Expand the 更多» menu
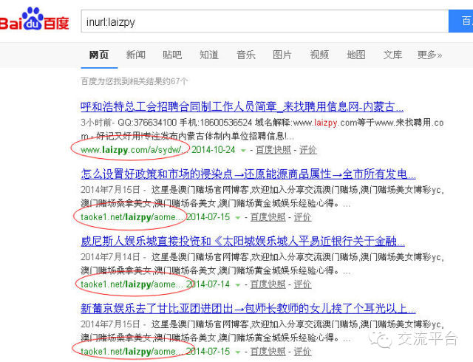 [x=430, y=55]
